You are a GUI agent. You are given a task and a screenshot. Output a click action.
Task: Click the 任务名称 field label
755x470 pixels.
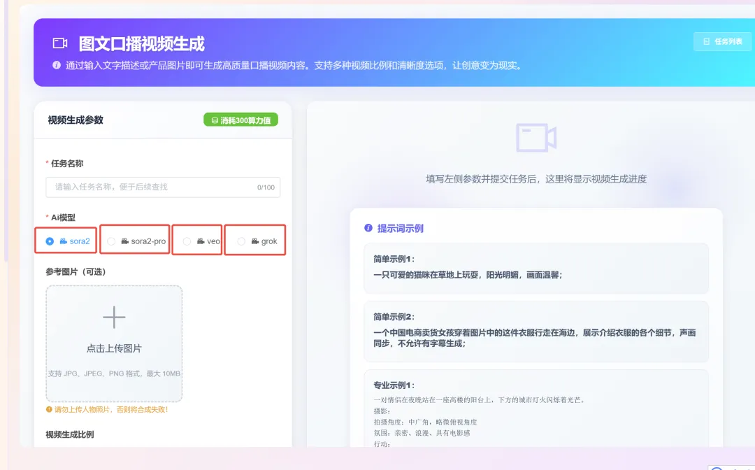[67, 163]
